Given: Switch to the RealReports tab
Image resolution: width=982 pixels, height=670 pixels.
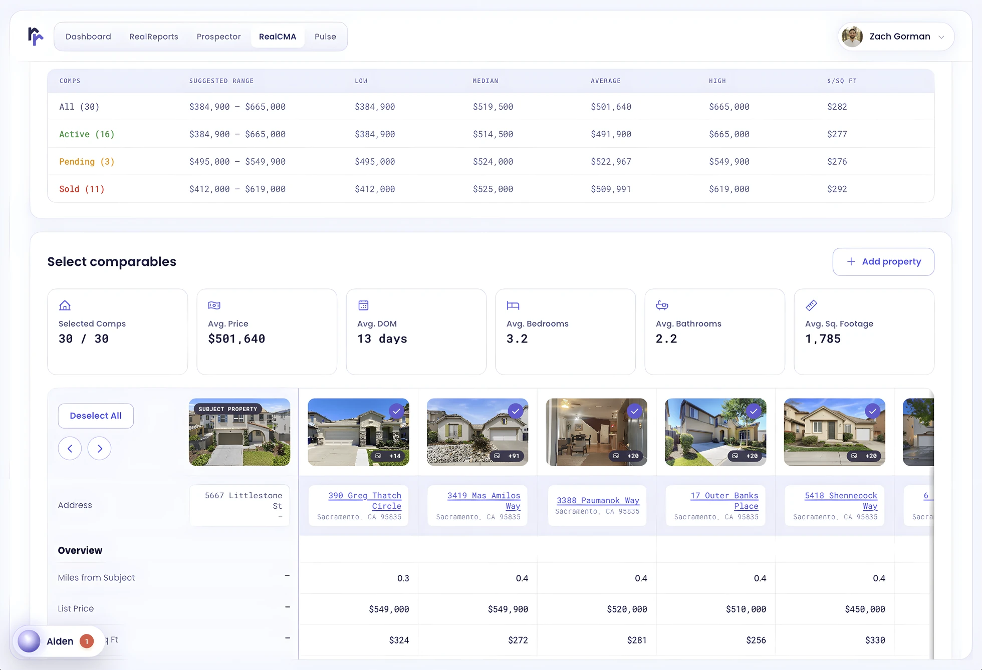Looking at the screenshot, I should [x=154, y=37].
